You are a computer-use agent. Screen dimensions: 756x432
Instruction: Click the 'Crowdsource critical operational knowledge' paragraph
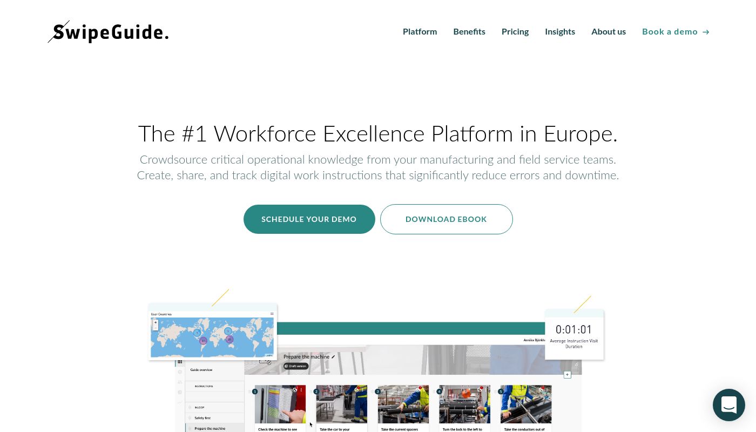(378, 167)
